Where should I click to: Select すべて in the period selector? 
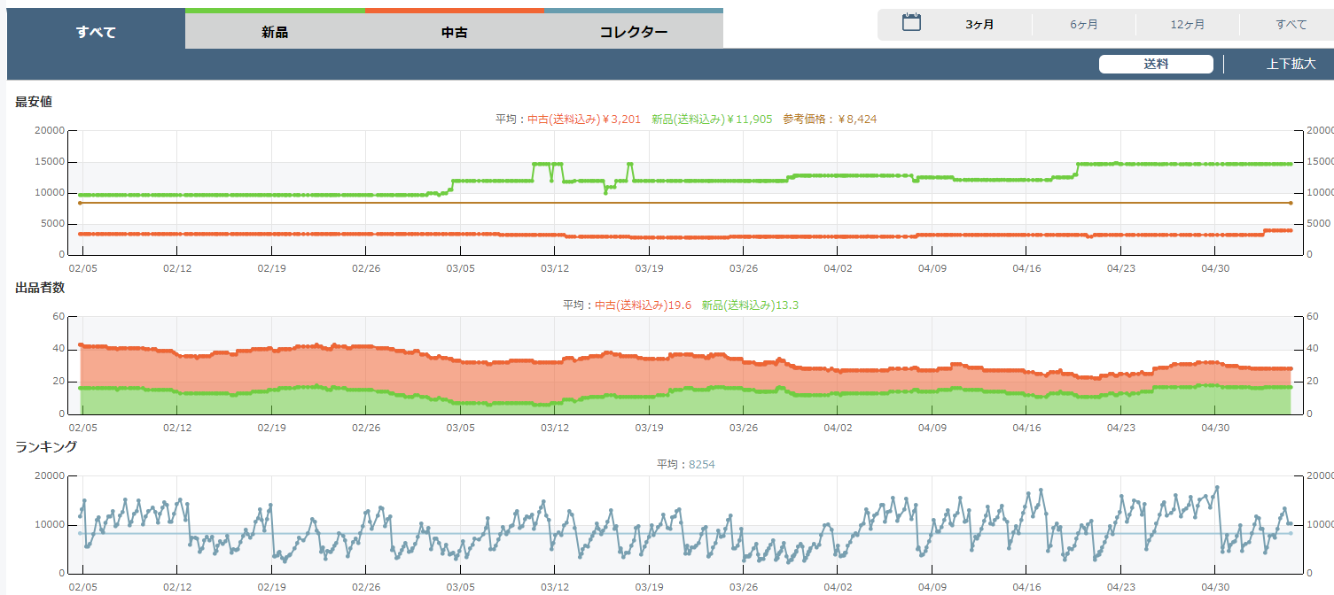tap(1291, 25)
